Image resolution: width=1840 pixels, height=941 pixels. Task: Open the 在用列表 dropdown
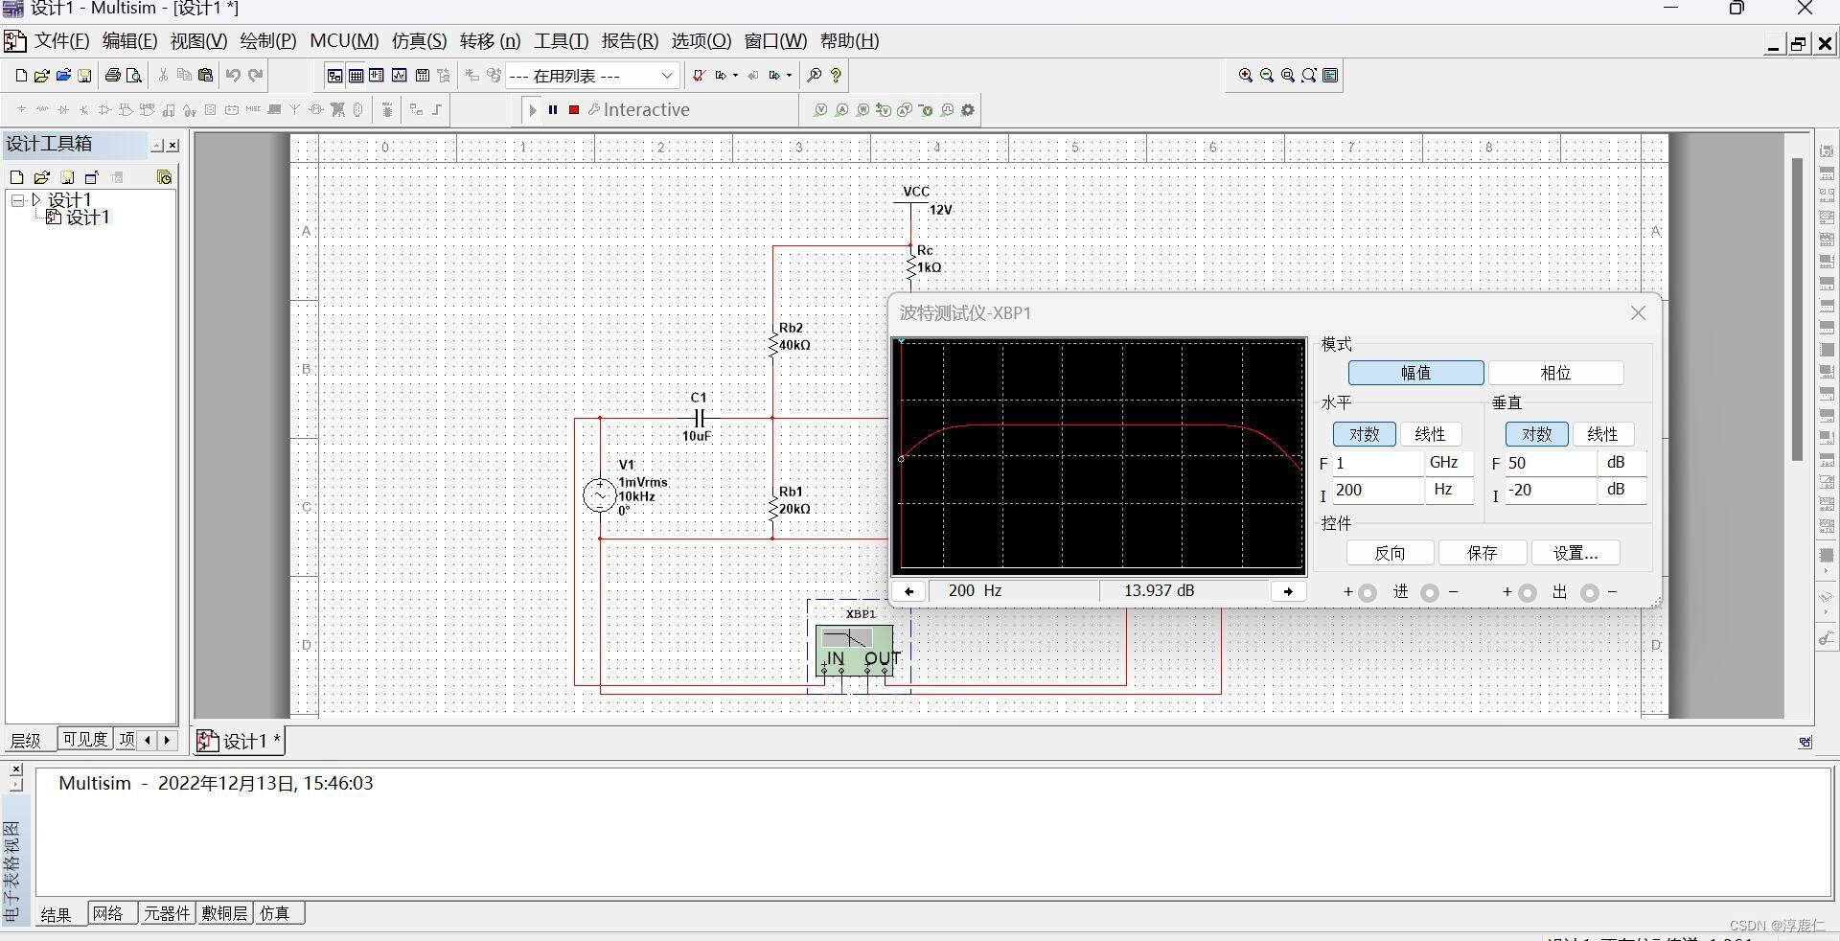point(665,76)
